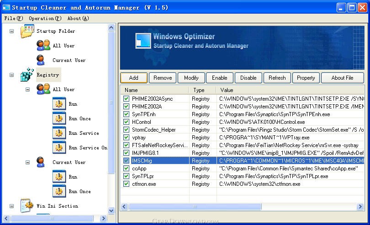This screenshot has width=370, height=225.
Task: Open the About menu
Action: pos(78,18)
